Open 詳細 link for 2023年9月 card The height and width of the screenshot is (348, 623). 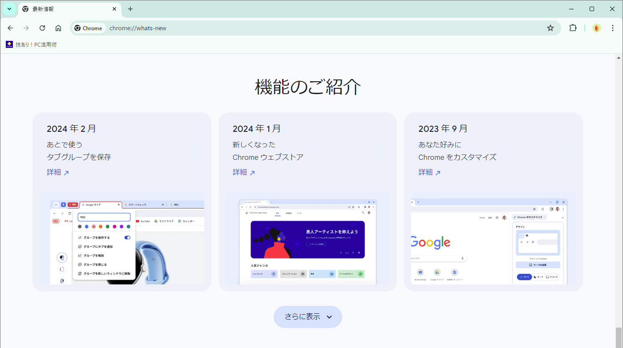click(429, 172)
